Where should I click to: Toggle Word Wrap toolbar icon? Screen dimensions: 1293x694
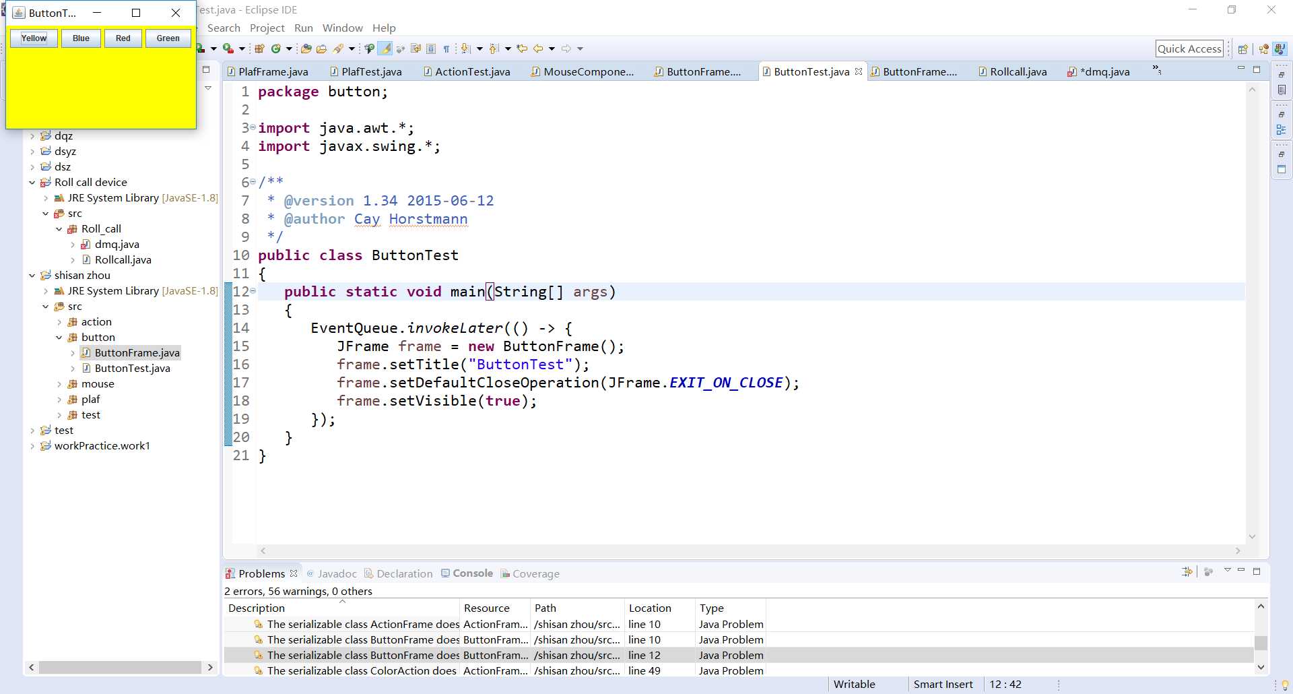point(416,49)
